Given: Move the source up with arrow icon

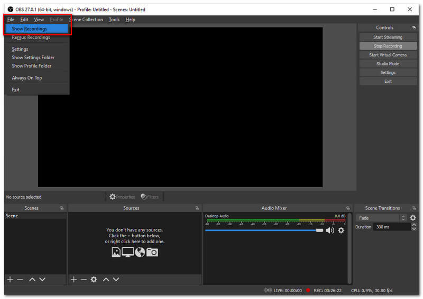Looking at the screenshot, I should 106,279.
